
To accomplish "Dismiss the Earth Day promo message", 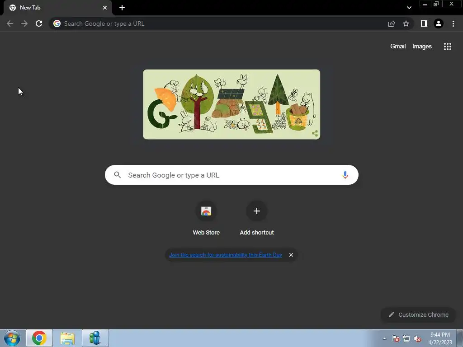I will click(x=291, y=255).
